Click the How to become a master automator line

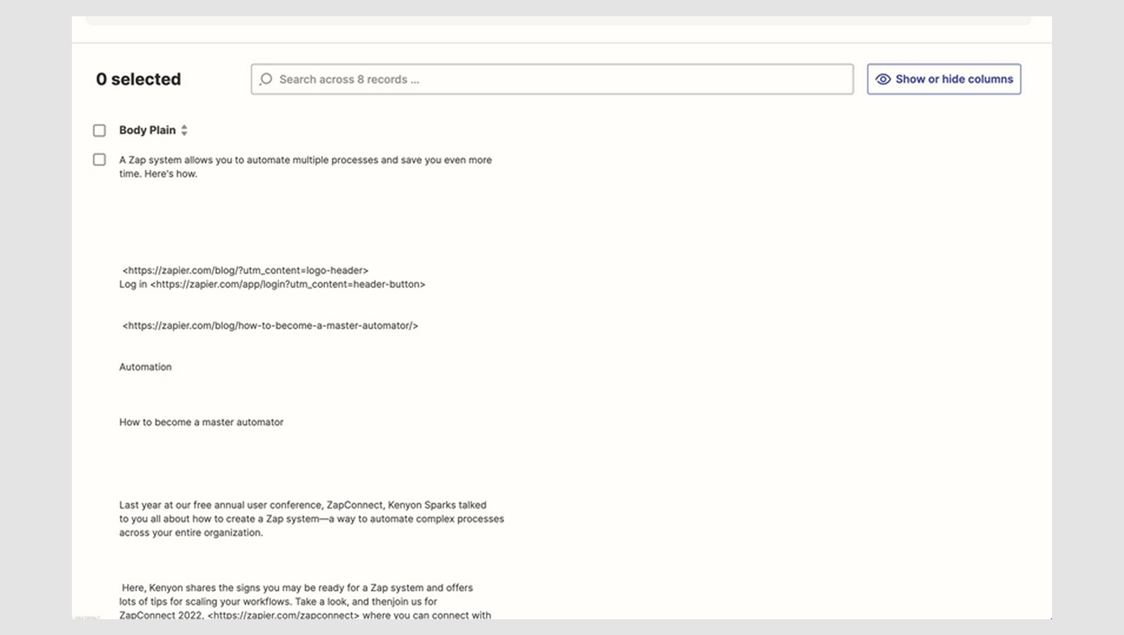[x=201, y=422]
